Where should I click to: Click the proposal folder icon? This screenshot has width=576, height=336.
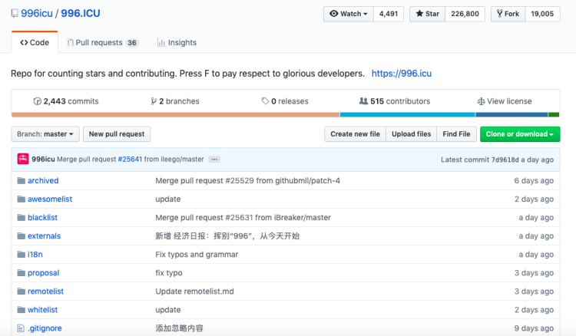pos(22,273)
